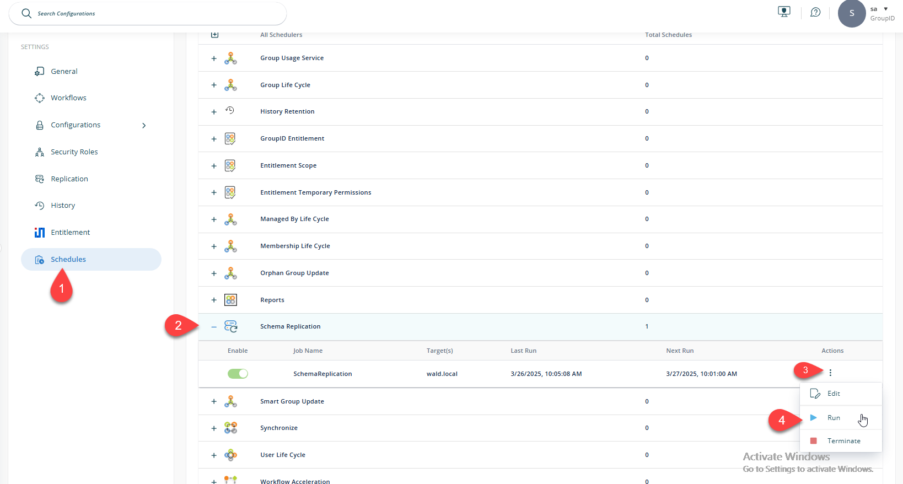
Task: Click the search magnifier icon
Action: point(26,13)
